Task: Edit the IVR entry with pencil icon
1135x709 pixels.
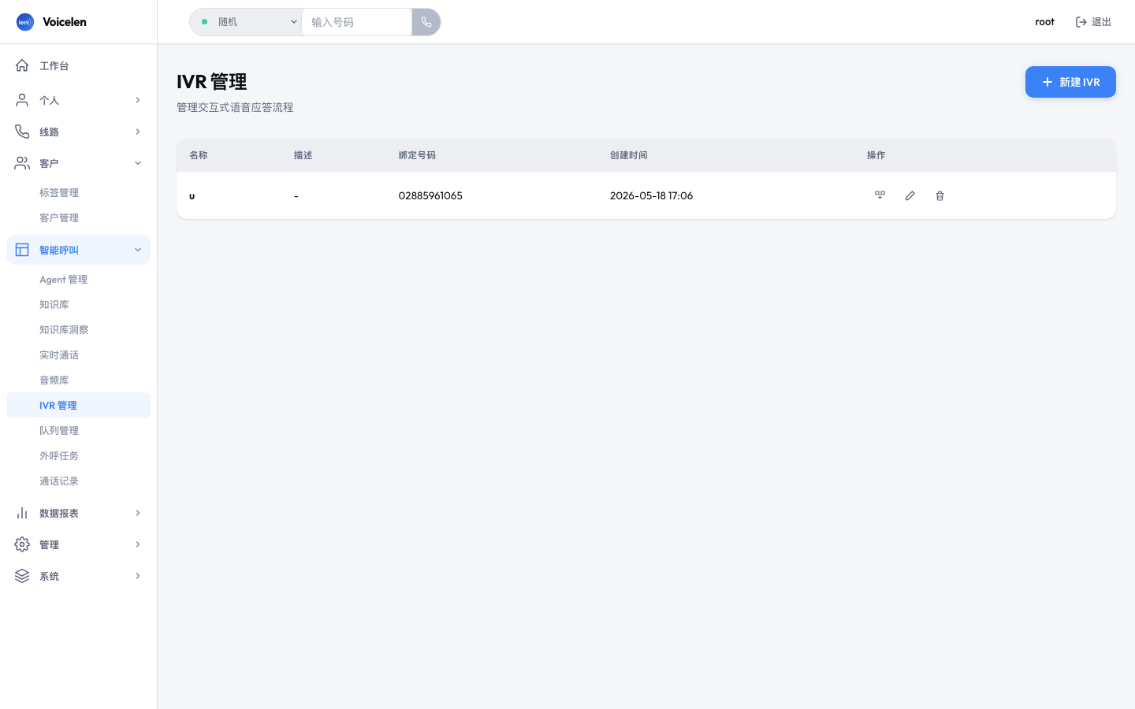Action: [910, 195]
